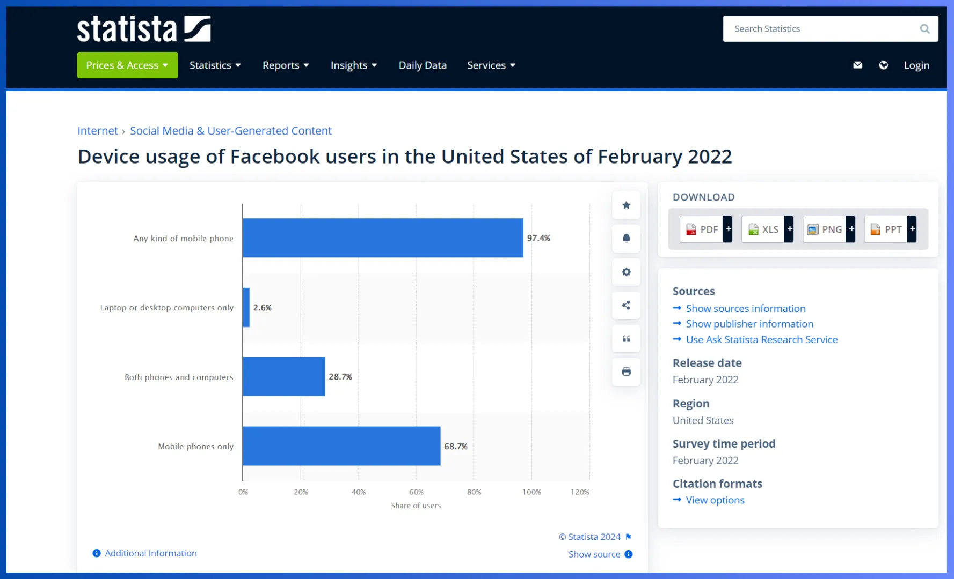Click the PPT file icon
Screen dimensions: 954x579
pos(875,229)
